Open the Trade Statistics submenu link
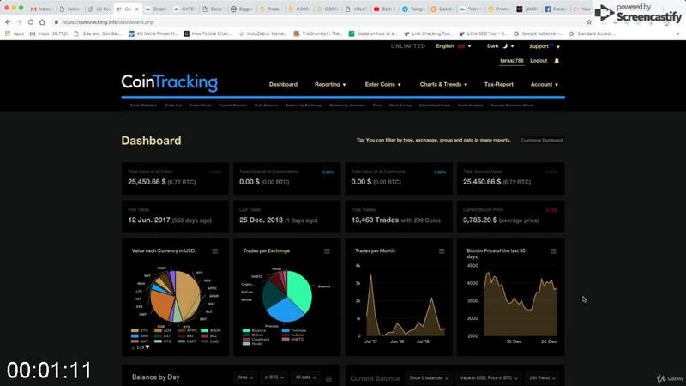686x386 pixels. [x=143, y=106]
